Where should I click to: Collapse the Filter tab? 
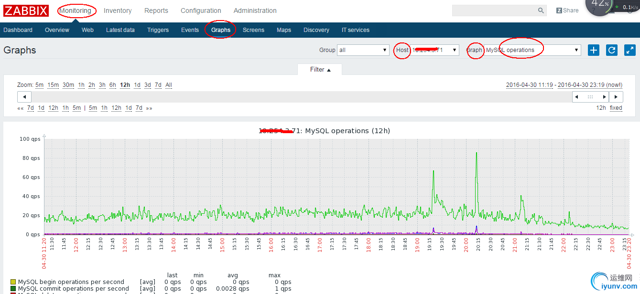coord(320,70)
